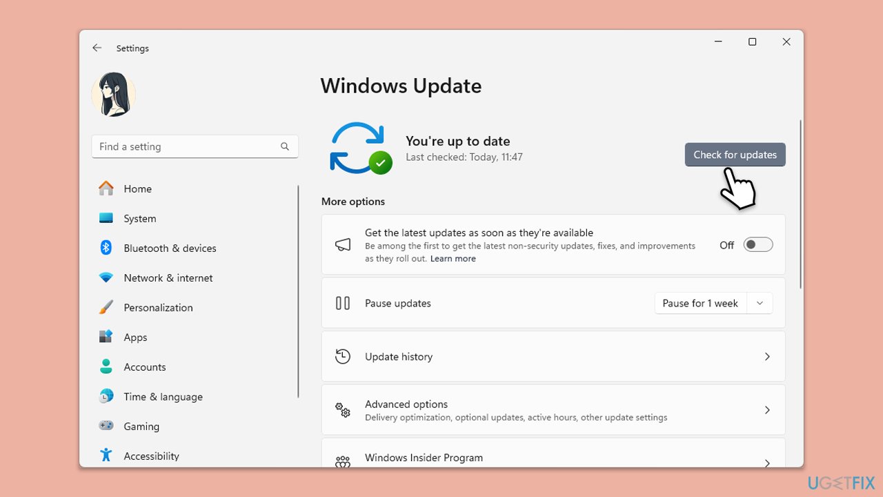Click the pause icon beside Pause updates

343,303
